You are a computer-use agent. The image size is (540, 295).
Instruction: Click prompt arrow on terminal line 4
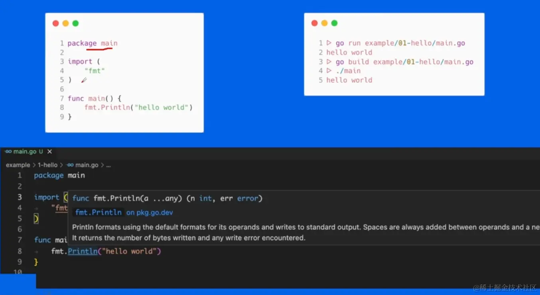[x=329, y=70]
